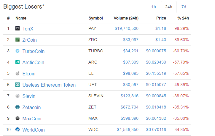Click the Zetacoin round logo icon
Screen dimensions: 215x136
coord(17,107)
